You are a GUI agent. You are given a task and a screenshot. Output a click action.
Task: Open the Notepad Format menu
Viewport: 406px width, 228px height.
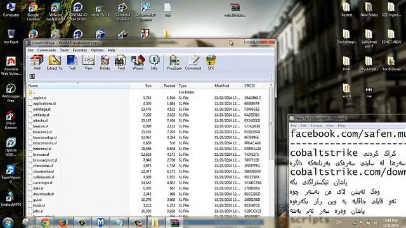pos(316,125)
